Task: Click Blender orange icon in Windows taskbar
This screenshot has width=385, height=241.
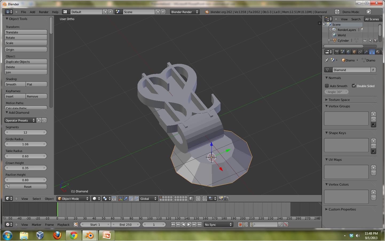Action: 90,235
